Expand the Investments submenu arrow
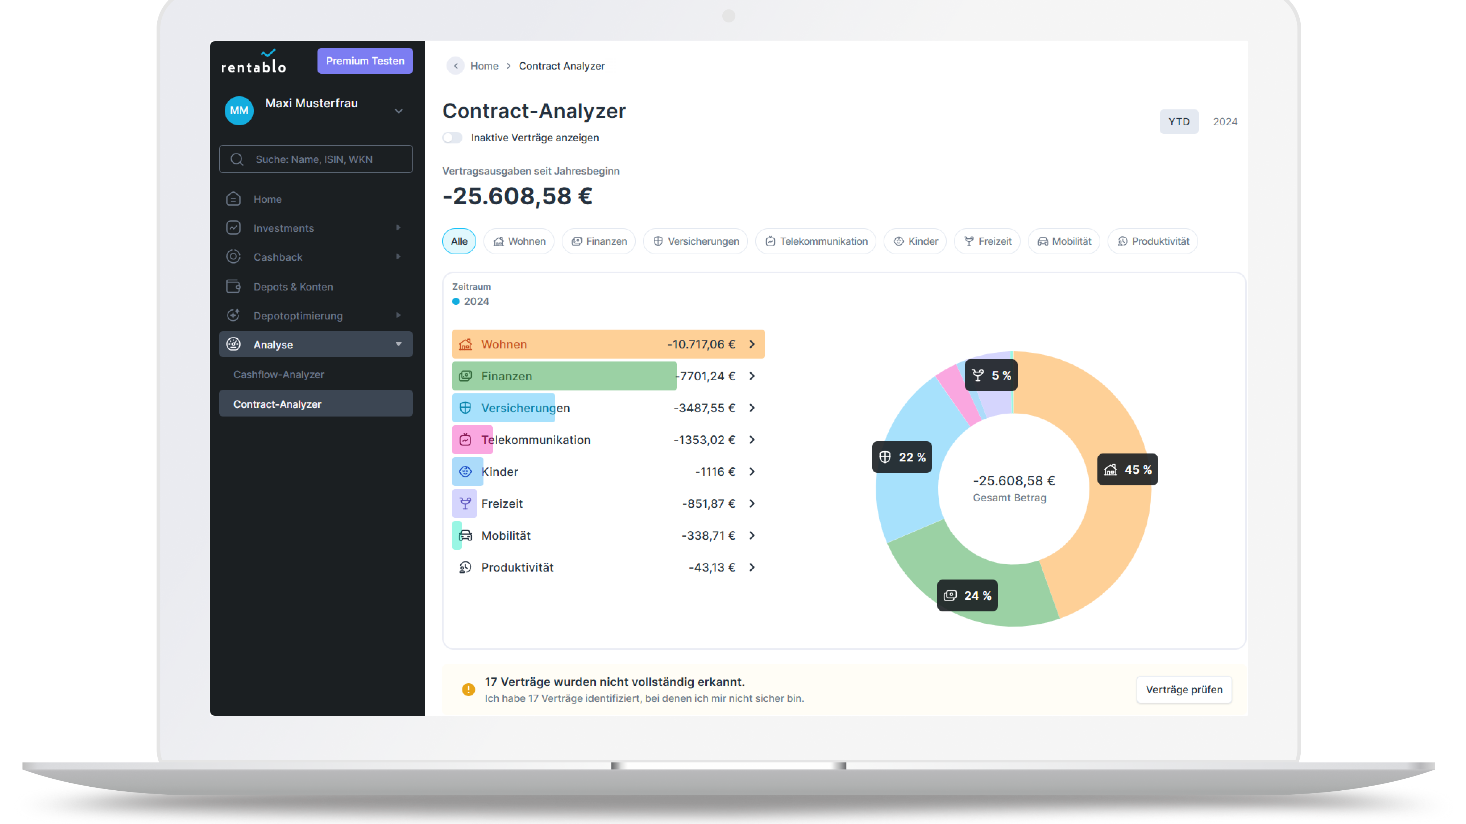 [398, 228]
